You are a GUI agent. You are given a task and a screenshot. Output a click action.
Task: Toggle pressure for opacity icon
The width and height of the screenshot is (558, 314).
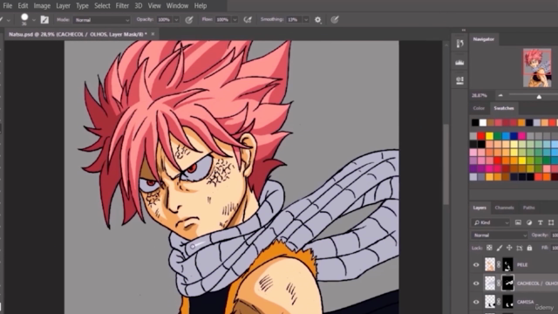click(x=189, y=20)
